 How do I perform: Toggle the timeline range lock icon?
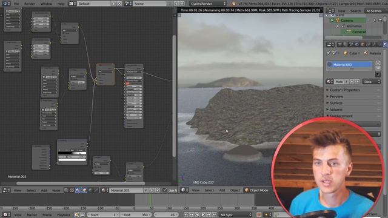click(x=82, y=215)
